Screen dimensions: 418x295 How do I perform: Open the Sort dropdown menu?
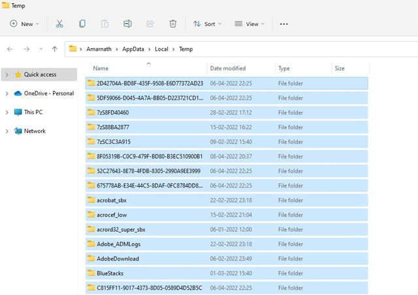point(208,24)
